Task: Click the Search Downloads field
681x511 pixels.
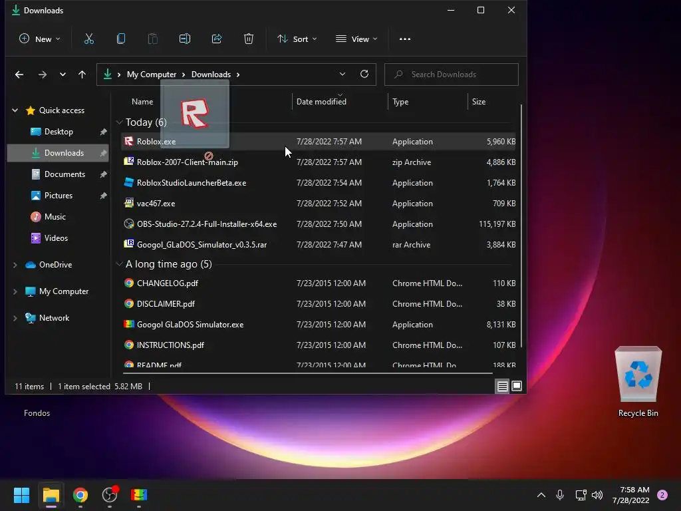Action: 452,75
